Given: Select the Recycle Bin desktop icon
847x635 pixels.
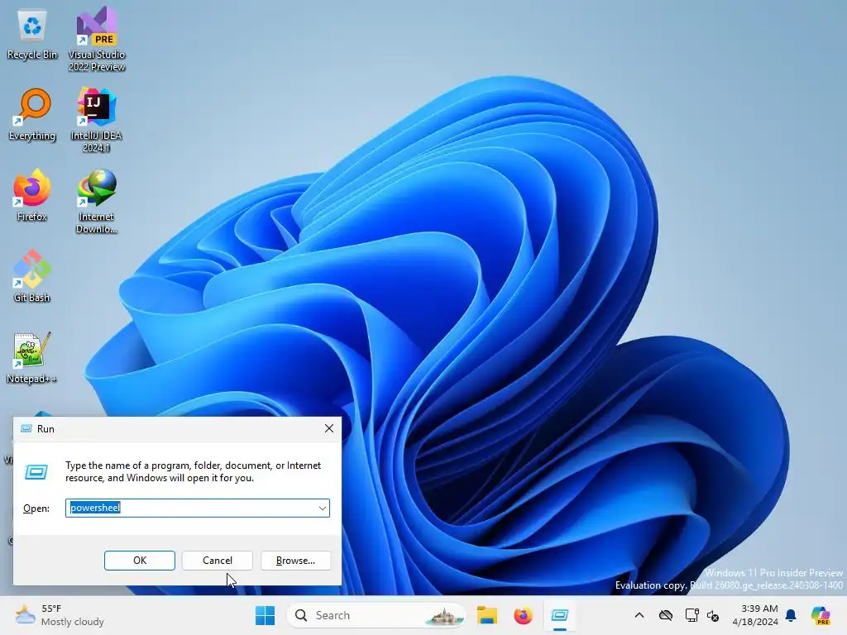Looking at the screenshot, I should click(32, 35).
